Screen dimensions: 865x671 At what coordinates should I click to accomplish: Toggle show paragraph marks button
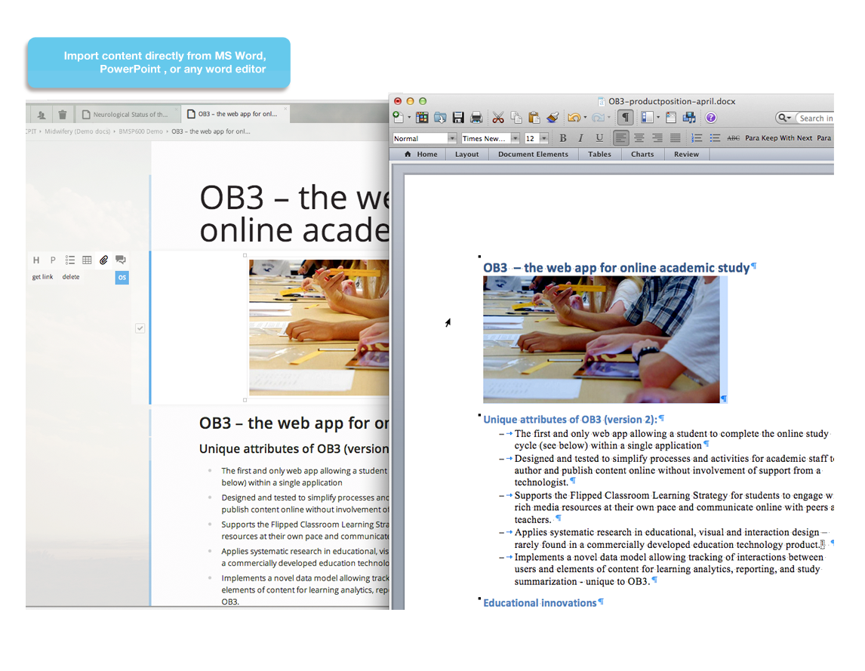625,118
